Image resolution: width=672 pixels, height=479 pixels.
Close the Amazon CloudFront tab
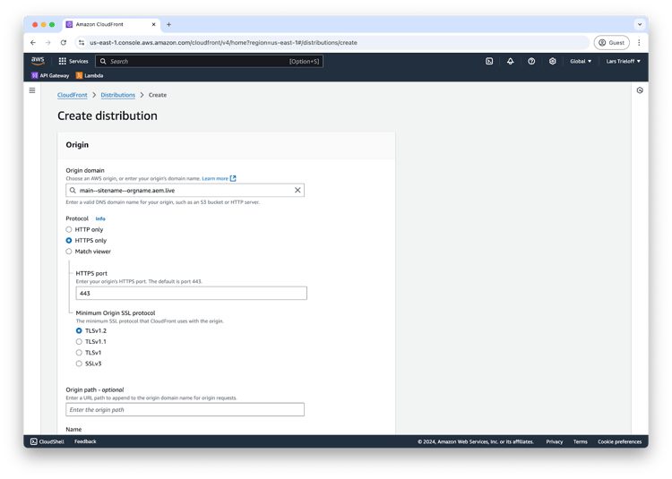pyautogui.click(x=153, y=24)
